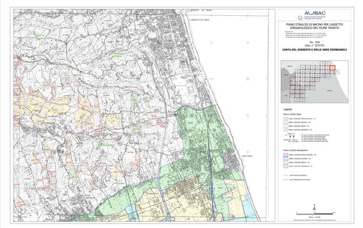This screenshot has width=363, height=228.
Task: Click the R4 frana risk legend swatch
Action: pos(286,119)
